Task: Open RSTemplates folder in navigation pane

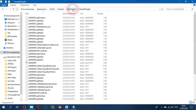Action: tap(11, 36)
